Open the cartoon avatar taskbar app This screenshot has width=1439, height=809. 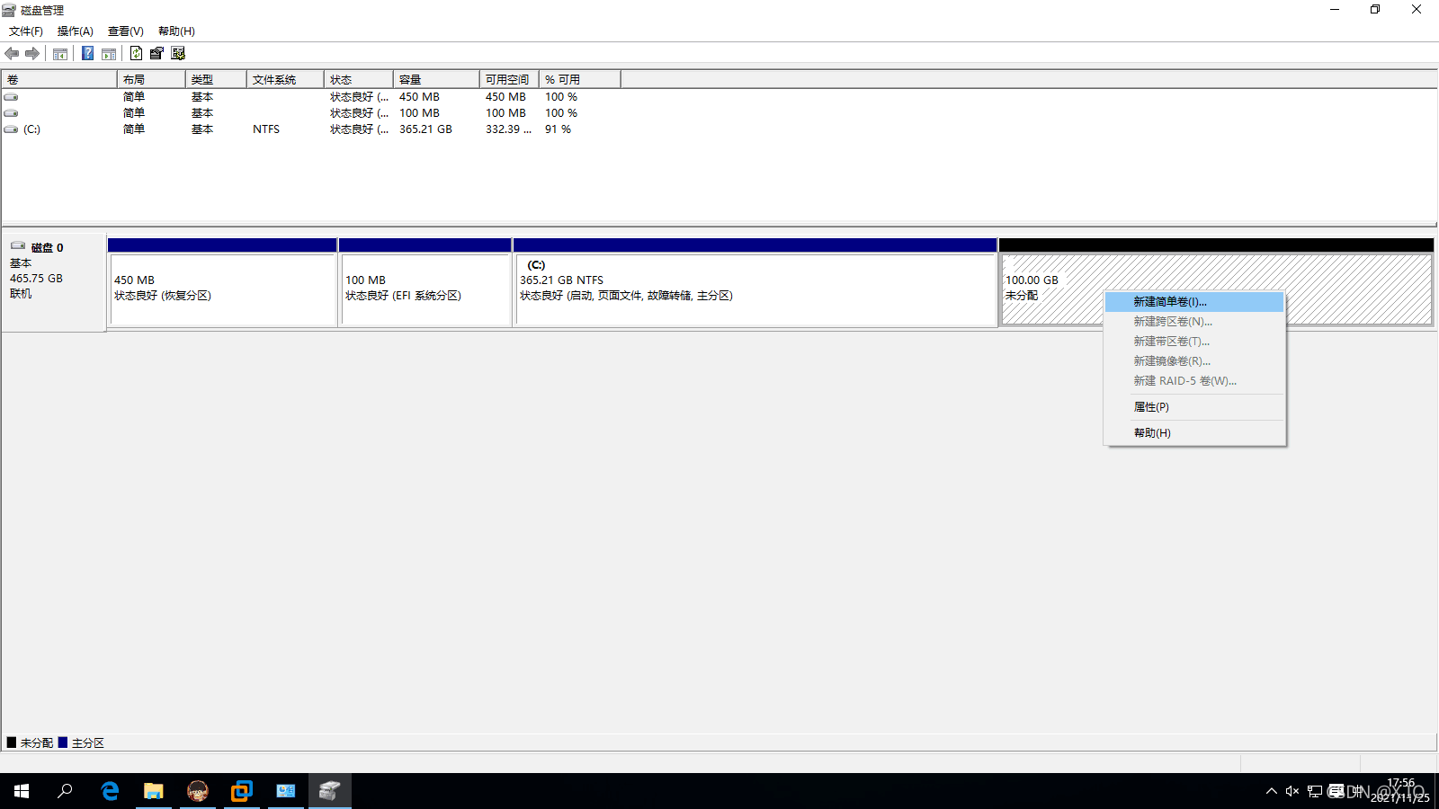pos(198,791)
